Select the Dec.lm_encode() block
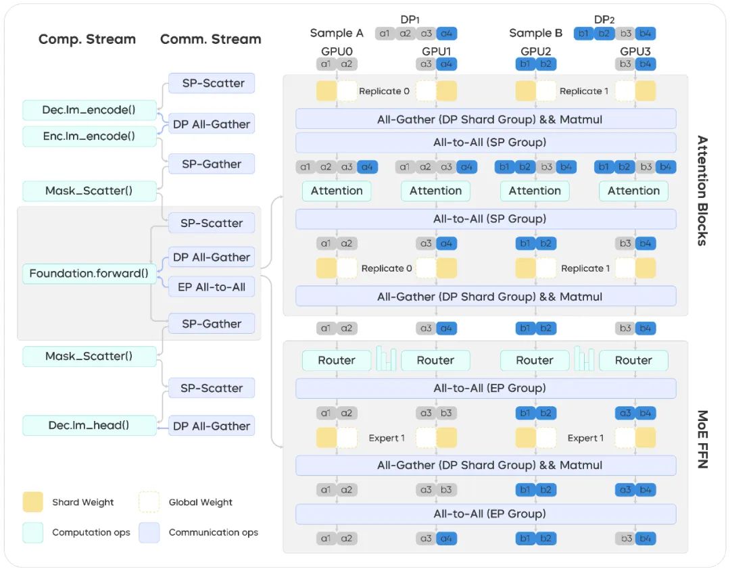Viewport: 730px width, 571px height. click(89, 110)
